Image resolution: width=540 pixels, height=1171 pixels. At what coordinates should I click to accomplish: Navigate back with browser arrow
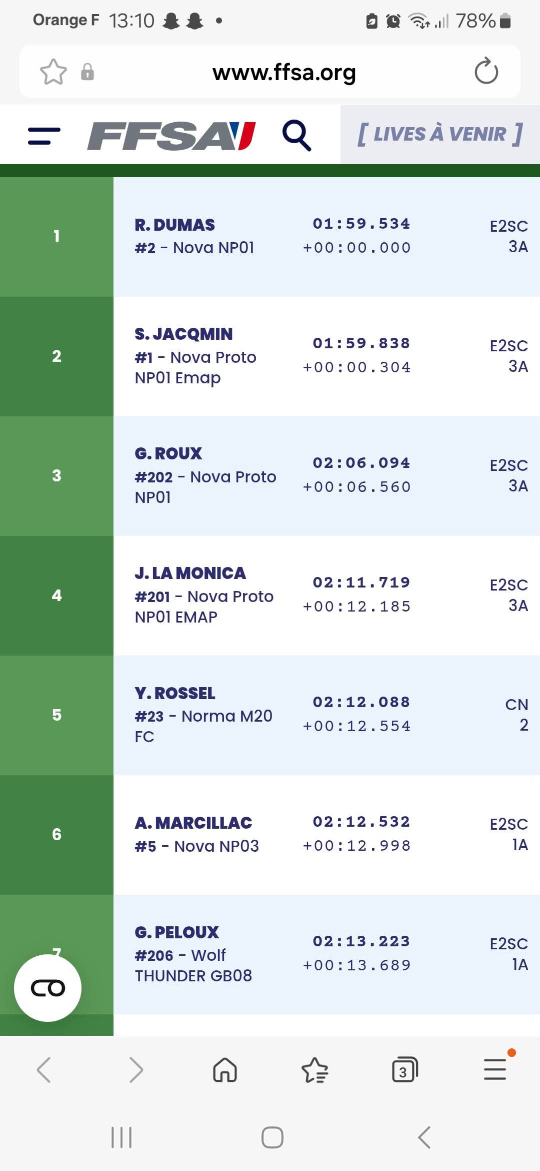tap(44, 1070)
